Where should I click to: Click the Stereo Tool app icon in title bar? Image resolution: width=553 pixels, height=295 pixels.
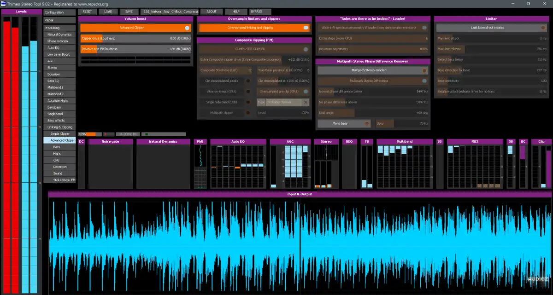[x=3, y=3]
